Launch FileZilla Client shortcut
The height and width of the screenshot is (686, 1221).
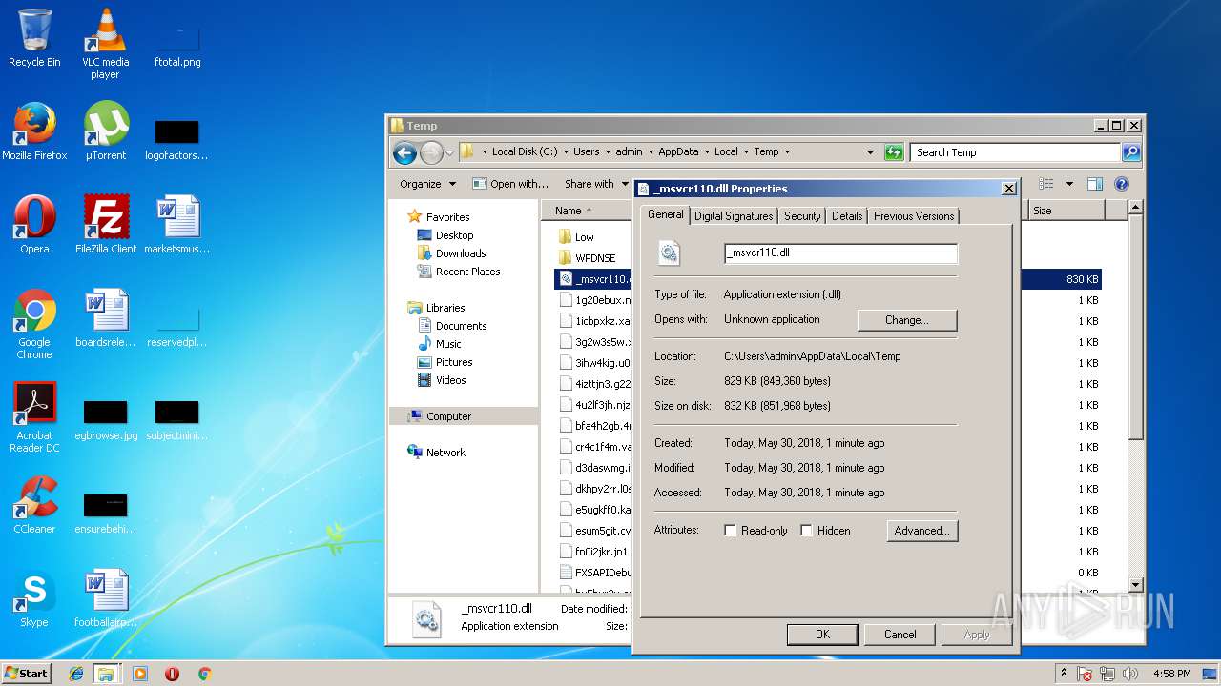pos(105,225)
